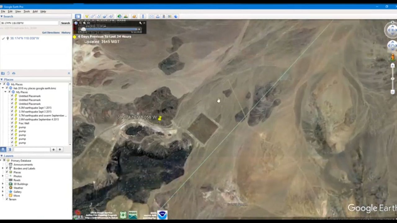Viewport: 397px width, 223px height.
Task: Select the Add Path tool
Action: click(x=99, y=16)
